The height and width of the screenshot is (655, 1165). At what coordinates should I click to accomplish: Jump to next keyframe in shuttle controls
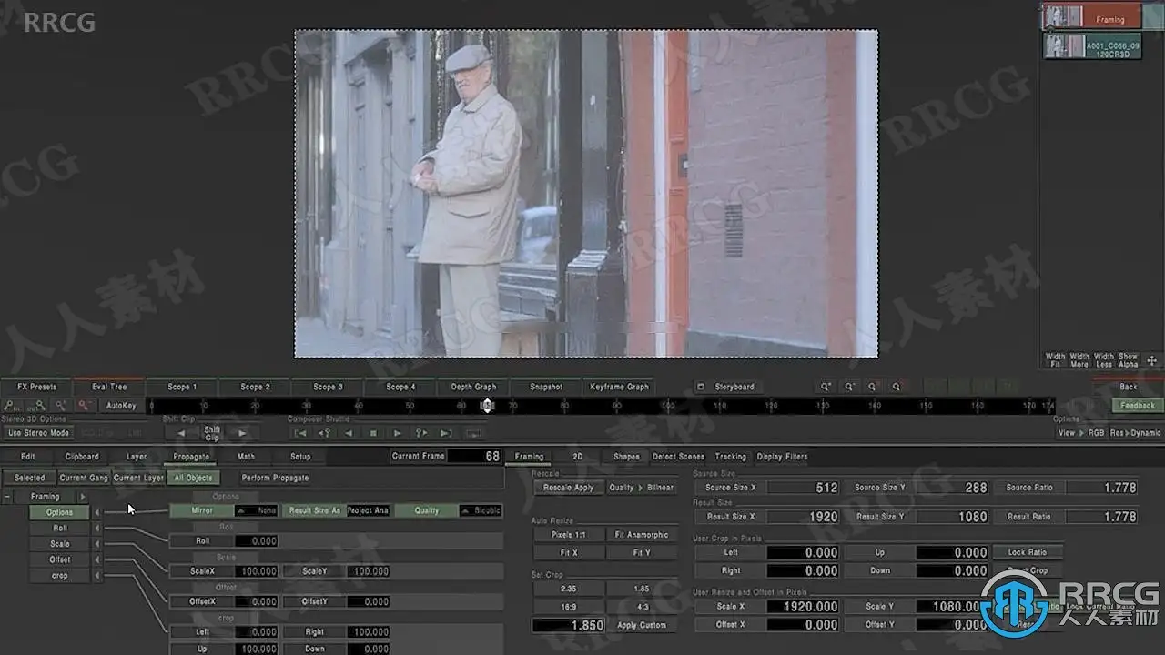click(421, 433)
